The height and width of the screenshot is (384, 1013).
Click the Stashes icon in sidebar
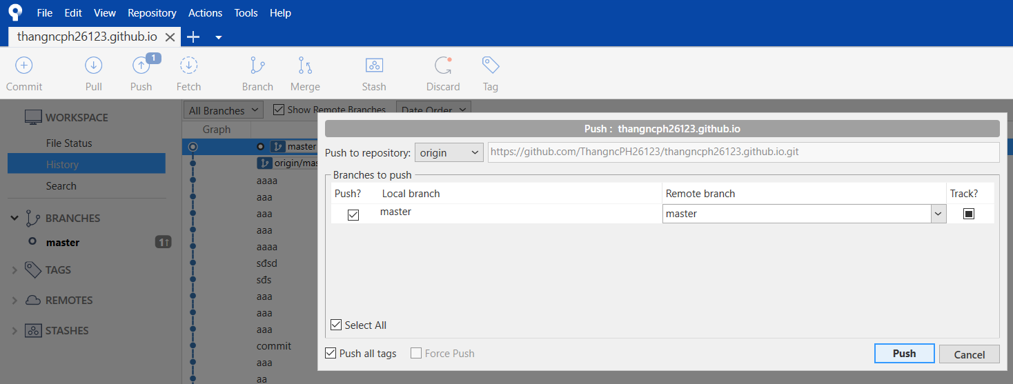click(33, 330)
